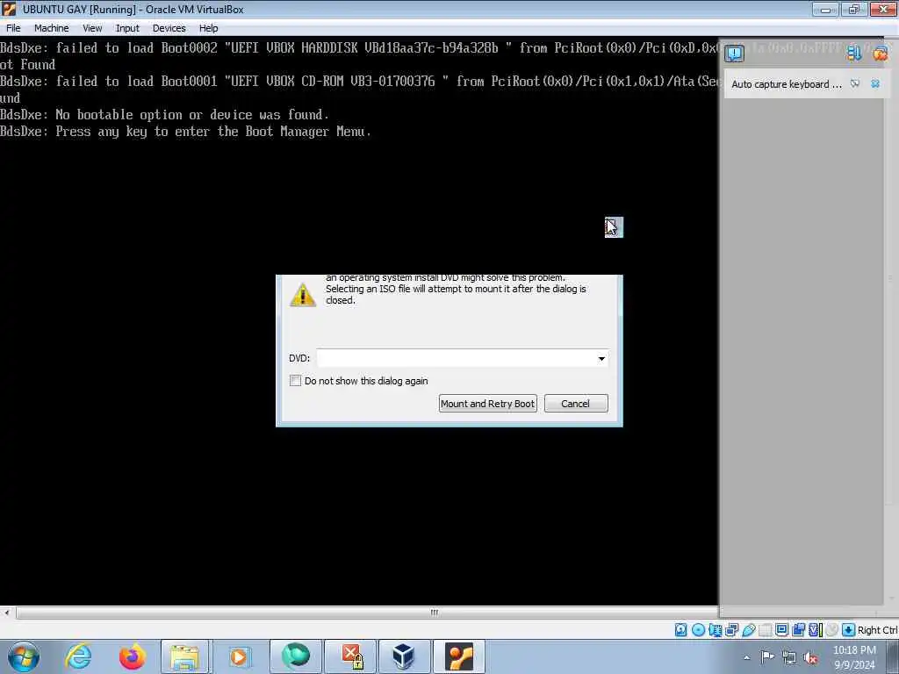Expand the DVD dropdown list
899x674 pixels.
601,359
